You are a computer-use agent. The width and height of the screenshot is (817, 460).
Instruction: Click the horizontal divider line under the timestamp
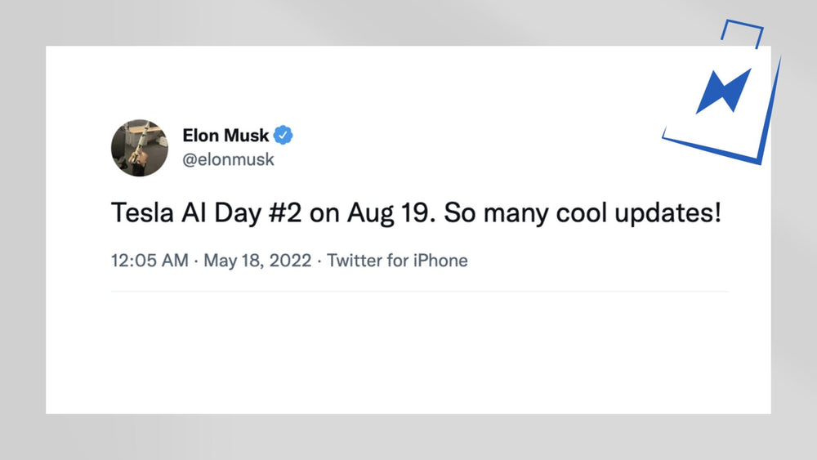click(419, 291)
